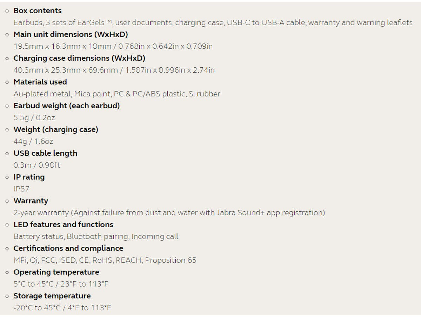This screenshot has width=421, height=319.
Task: Click the bullet before "Weight (charging case)"
Action: (7, 130)
